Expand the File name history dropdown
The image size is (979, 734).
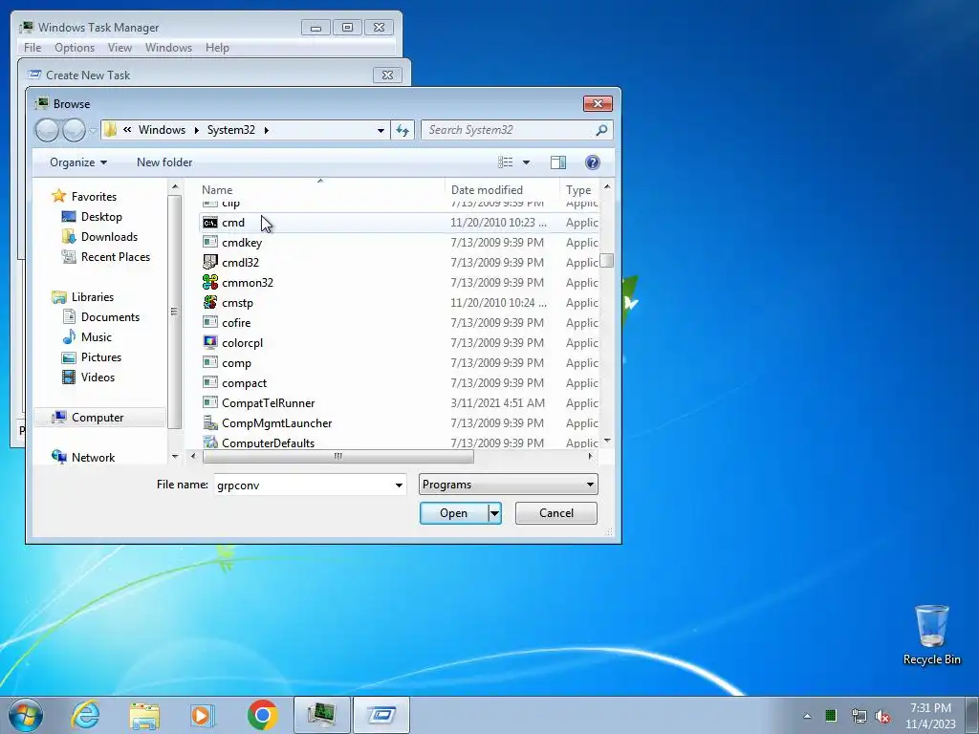click(x=399, y=485)
